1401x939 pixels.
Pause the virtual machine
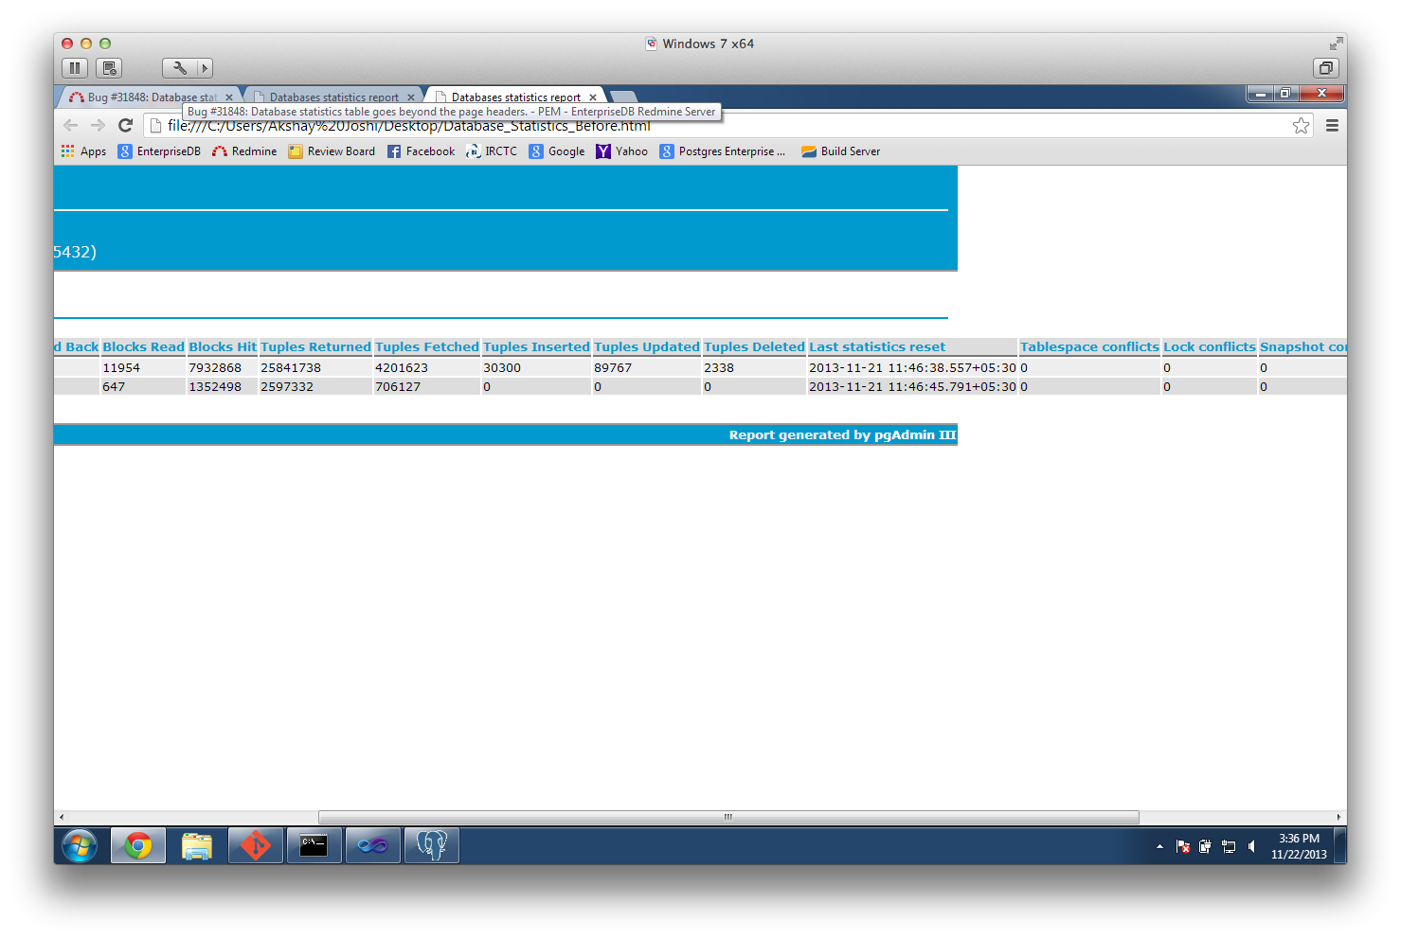pyautogui.click(x=75, y=68)
